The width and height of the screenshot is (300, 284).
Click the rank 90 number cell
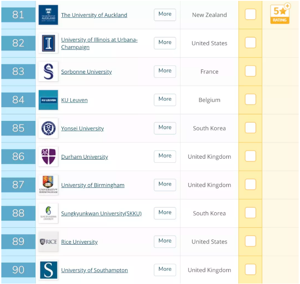18,270
